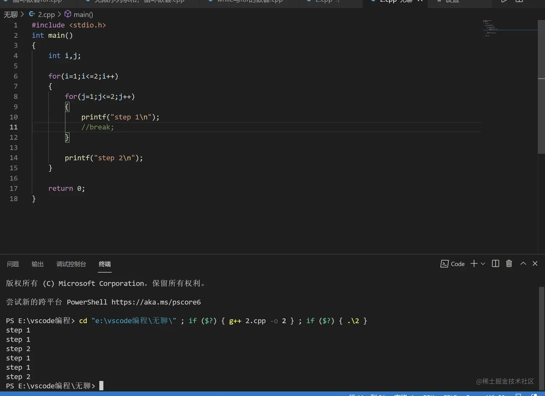Screen dimensions: 545x396
Task: Click the Microsoft Corporation copyright line
Action: (106, 283)
